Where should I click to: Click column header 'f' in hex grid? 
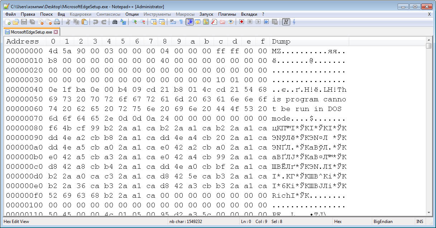pos(263,41)
